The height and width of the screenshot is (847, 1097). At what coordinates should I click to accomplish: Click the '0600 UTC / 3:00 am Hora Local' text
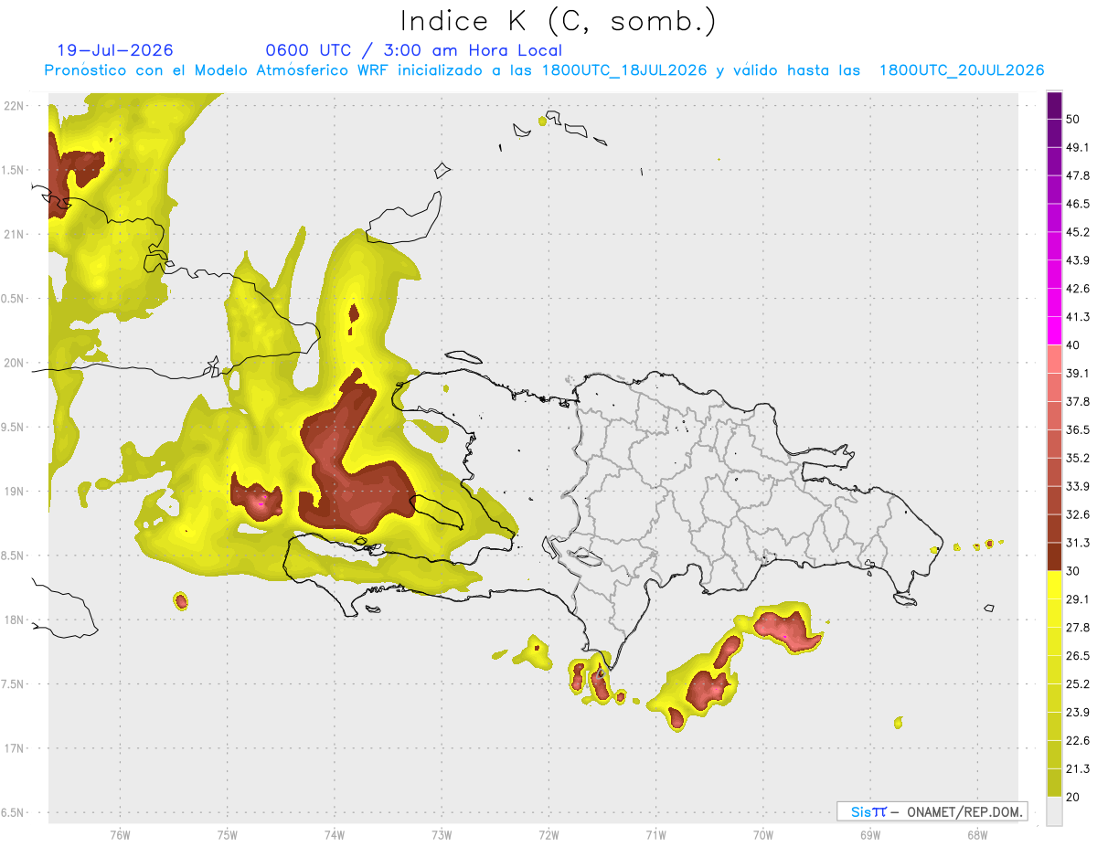[x=413, y=50]
